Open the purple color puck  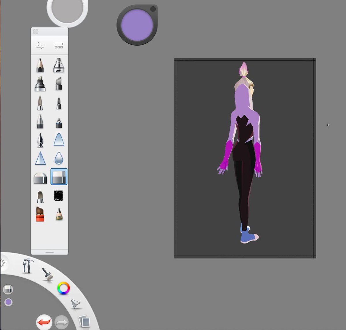click(137, 25)
